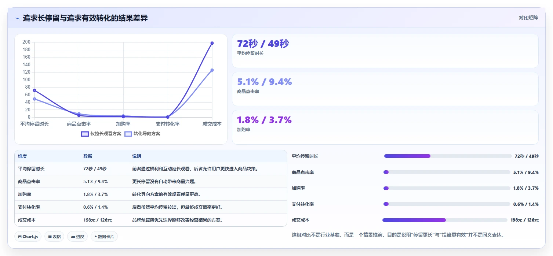The width and height of the screenshot is (553, 256).
Task: Click the 进度 tag chip
Action: (77, 237)
